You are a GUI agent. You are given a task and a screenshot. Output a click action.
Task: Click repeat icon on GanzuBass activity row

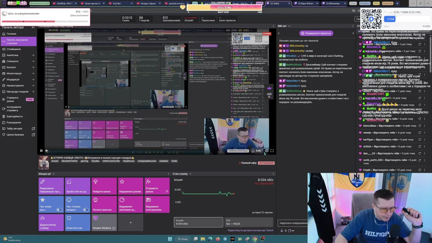coord(420,126)
